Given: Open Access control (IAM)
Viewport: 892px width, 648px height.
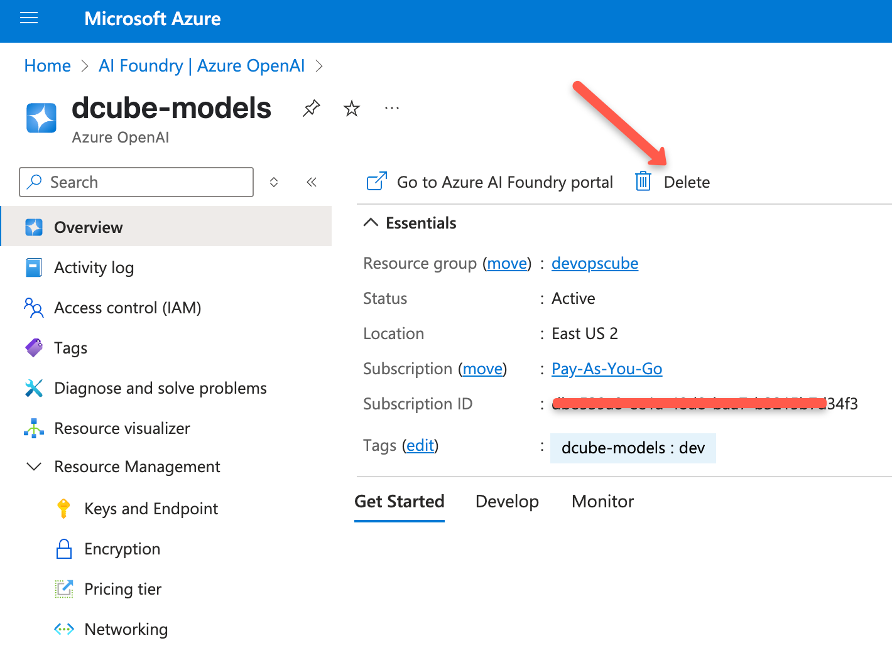Looking at the screenshot, I should pyautogui.click(x=128, y=308).
